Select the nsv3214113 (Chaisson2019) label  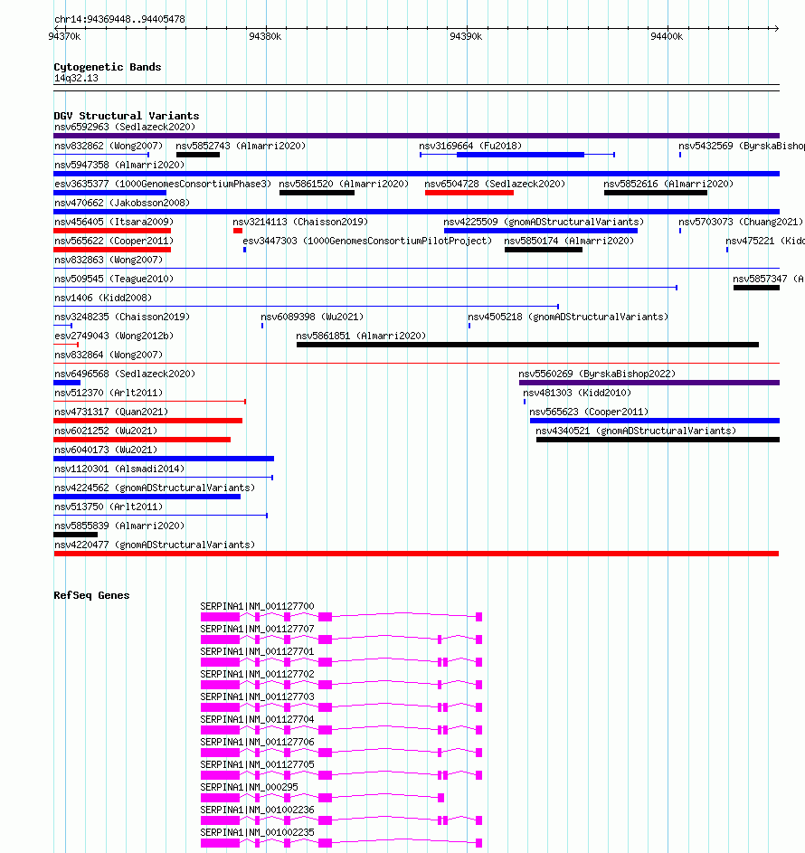click(300, 222)
